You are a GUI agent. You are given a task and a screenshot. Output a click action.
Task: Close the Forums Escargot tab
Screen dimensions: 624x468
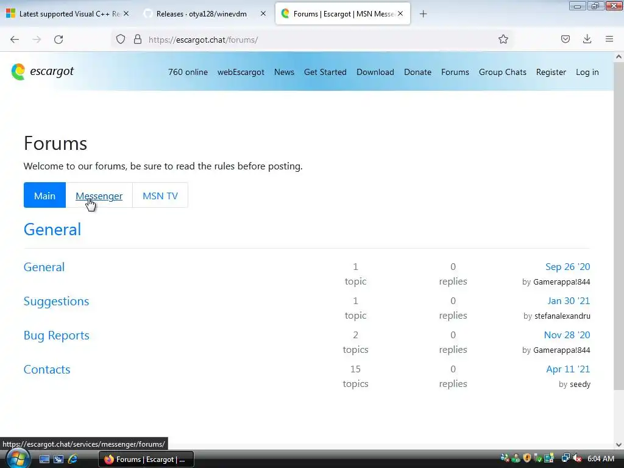400,13
